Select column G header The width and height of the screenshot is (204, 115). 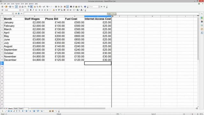coord(136,16)
